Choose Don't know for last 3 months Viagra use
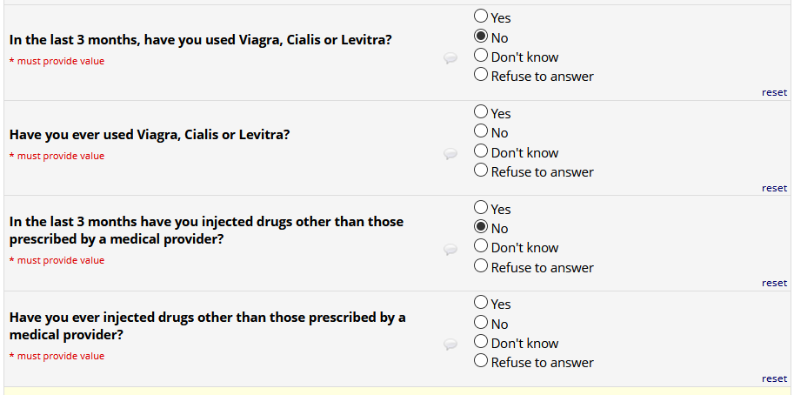 click(481, 56)
